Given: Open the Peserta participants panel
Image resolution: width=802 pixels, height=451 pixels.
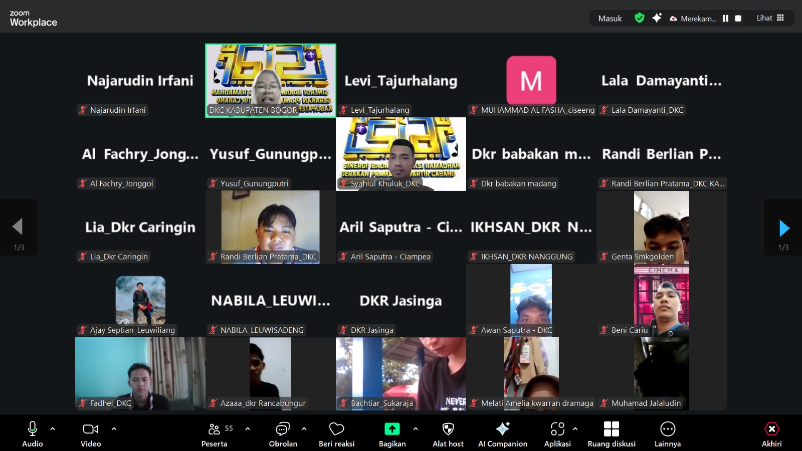Looking at the screenshot, I should [x=215, y=434].
